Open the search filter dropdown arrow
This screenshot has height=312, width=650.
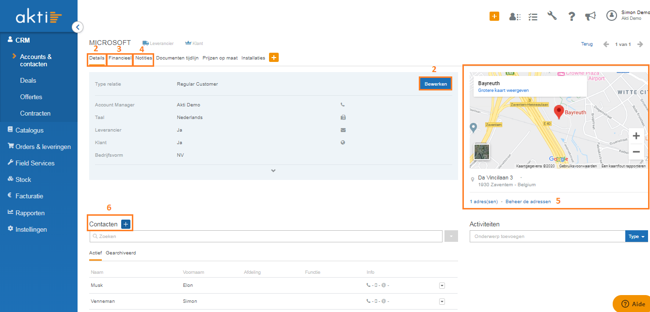coord(451,236)
